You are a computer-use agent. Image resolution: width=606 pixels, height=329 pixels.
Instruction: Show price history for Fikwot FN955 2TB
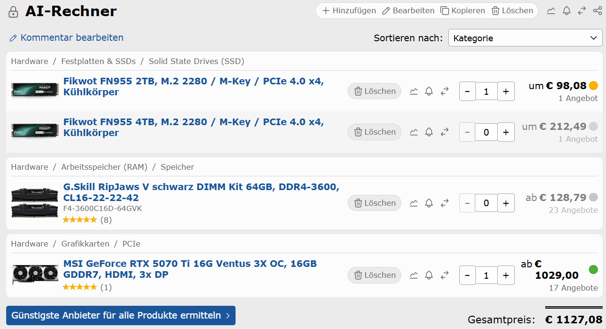click(x=414, y=91)
